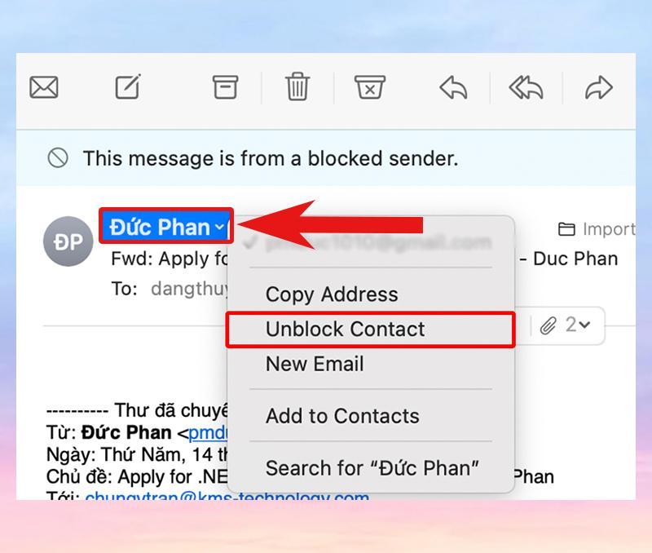652x553 pixels.
Task: Move message to Junk
Action: [x=370, y=87]
